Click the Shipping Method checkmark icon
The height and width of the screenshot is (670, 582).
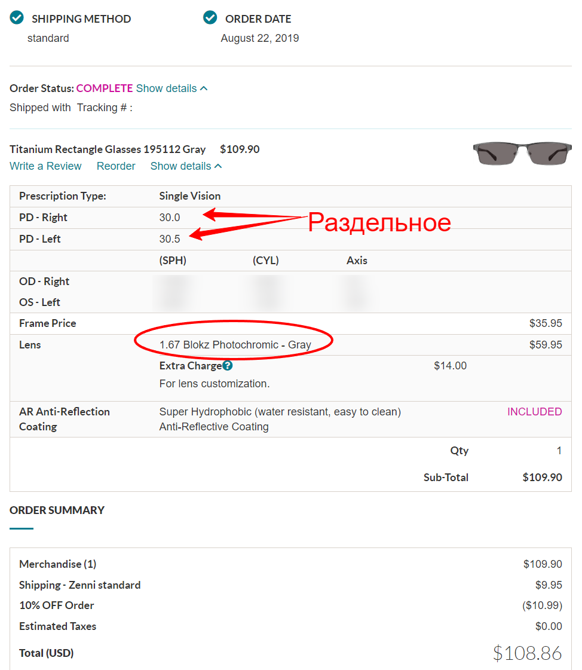(x=17, y=18)
